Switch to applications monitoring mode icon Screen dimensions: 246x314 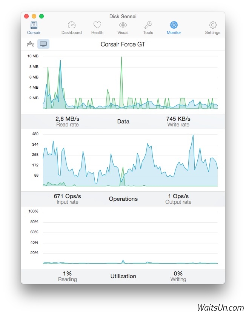tap(30, 44)
